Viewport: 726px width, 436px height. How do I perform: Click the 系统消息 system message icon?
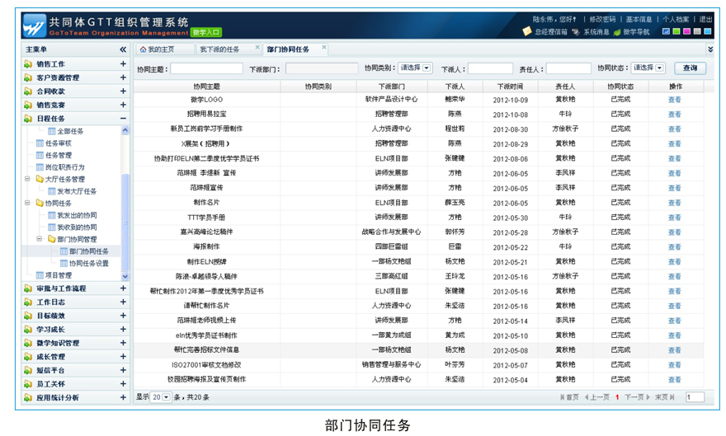(x=576, y=32)
